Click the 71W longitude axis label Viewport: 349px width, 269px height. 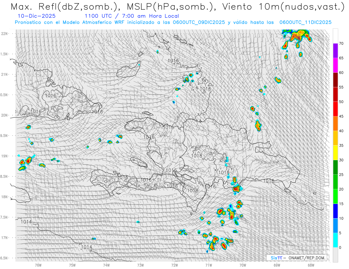pos(209,265)
